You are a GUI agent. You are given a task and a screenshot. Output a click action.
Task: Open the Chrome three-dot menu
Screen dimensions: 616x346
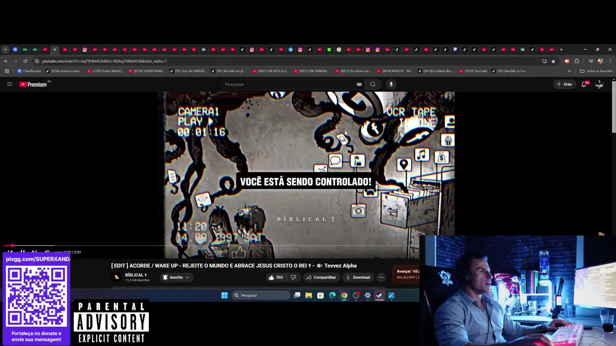610,61
